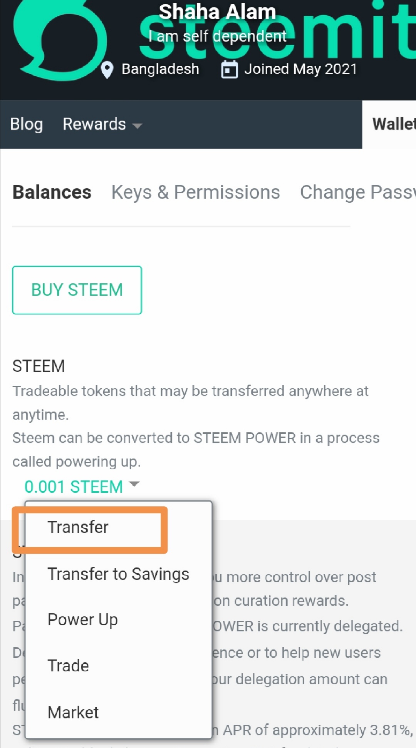Open the 0.001 STEEM balance menu

click(73, 487)
